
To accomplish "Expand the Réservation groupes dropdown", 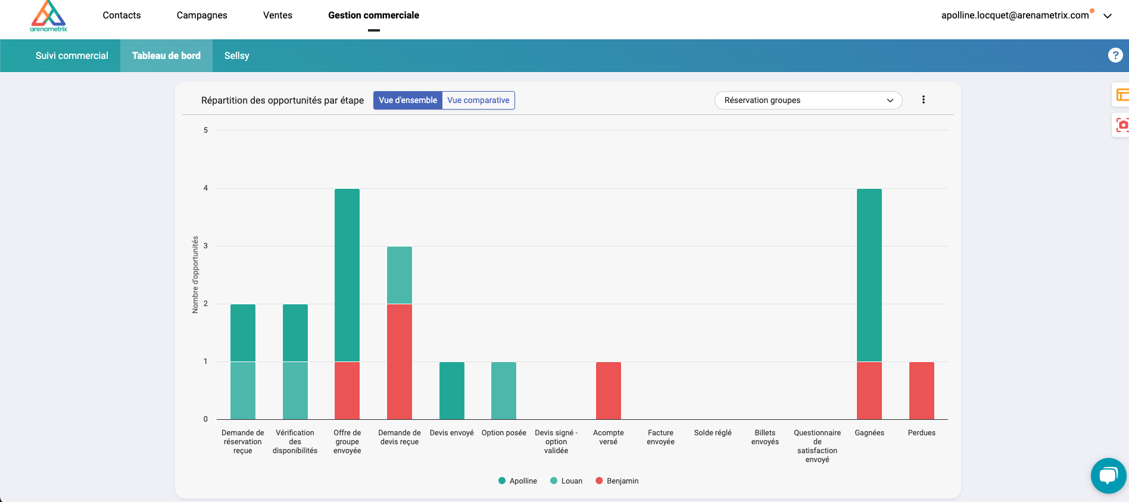I will [808, 101].
